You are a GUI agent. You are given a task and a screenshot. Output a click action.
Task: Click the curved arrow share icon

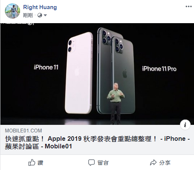pos(153,163)
